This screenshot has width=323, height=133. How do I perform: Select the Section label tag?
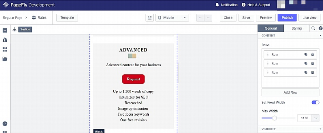[x=25, y=29]
